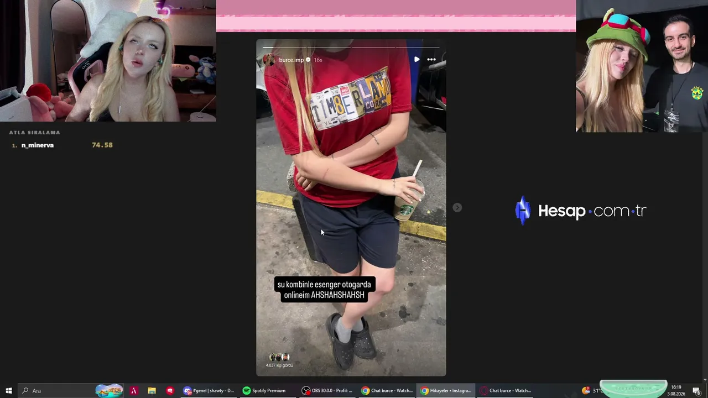Click the 'ATLA SIRALAMA' heading

[x=35, y=133]
